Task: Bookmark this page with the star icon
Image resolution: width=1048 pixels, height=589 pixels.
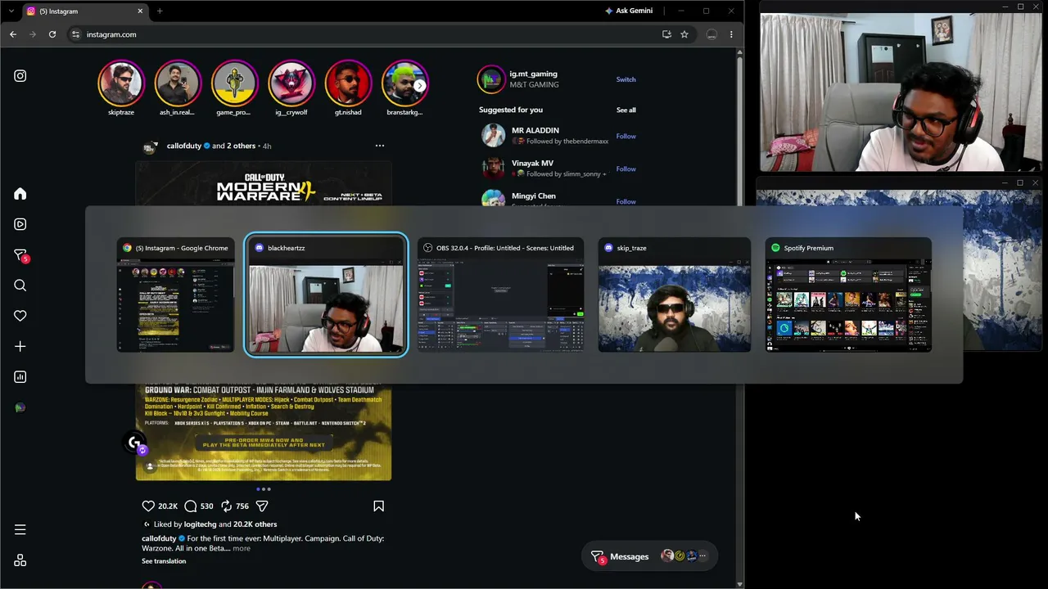Action: pos(684,34)
